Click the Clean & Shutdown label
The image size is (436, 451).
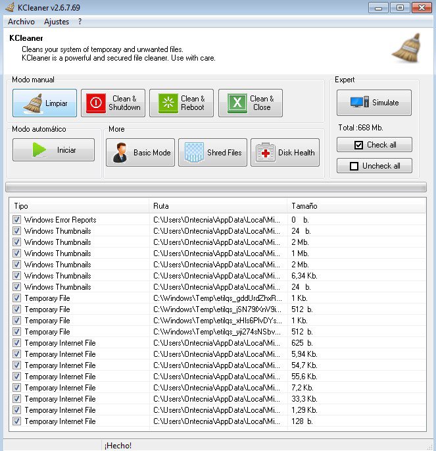(x=124, y=103)
